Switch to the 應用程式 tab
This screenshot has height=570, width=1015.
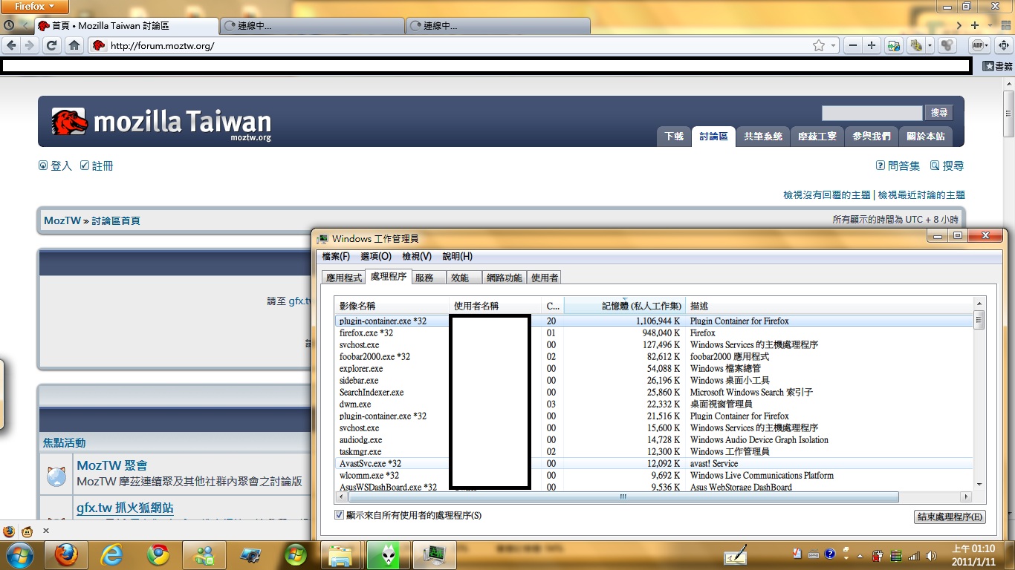tap(344, 278)
